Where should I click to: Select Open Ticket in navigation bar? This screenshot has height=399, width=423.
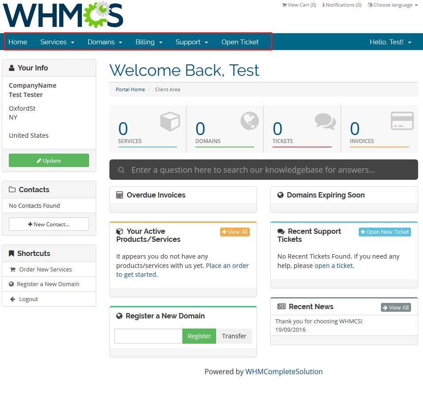[x=240, y=42]
